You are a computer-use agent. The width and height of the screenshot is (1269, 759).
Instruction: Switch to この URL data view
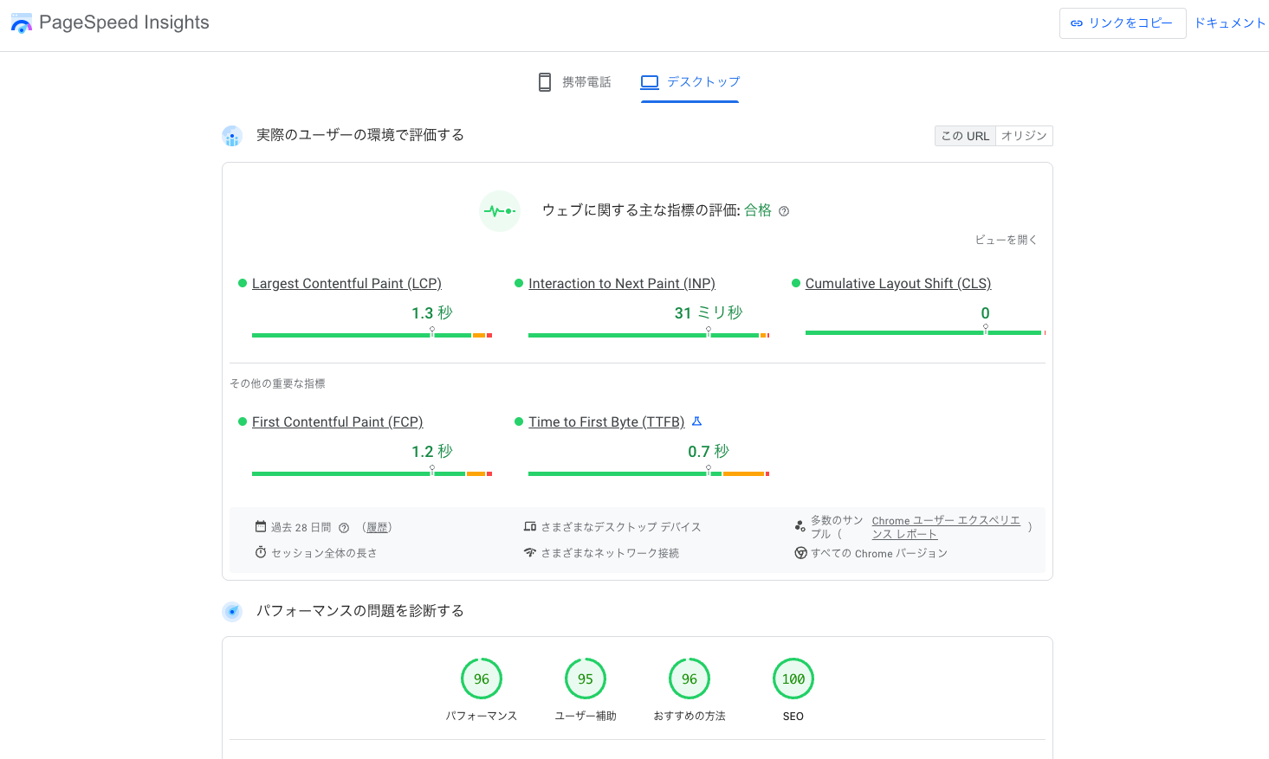point(965,136)
